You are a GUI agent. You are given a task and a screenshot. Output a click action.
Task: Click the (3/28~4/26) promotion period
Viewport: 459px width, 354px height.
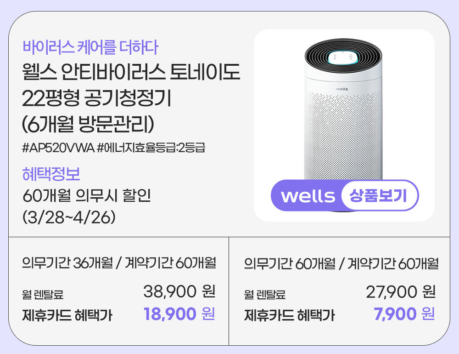click(x=68, y=217)
